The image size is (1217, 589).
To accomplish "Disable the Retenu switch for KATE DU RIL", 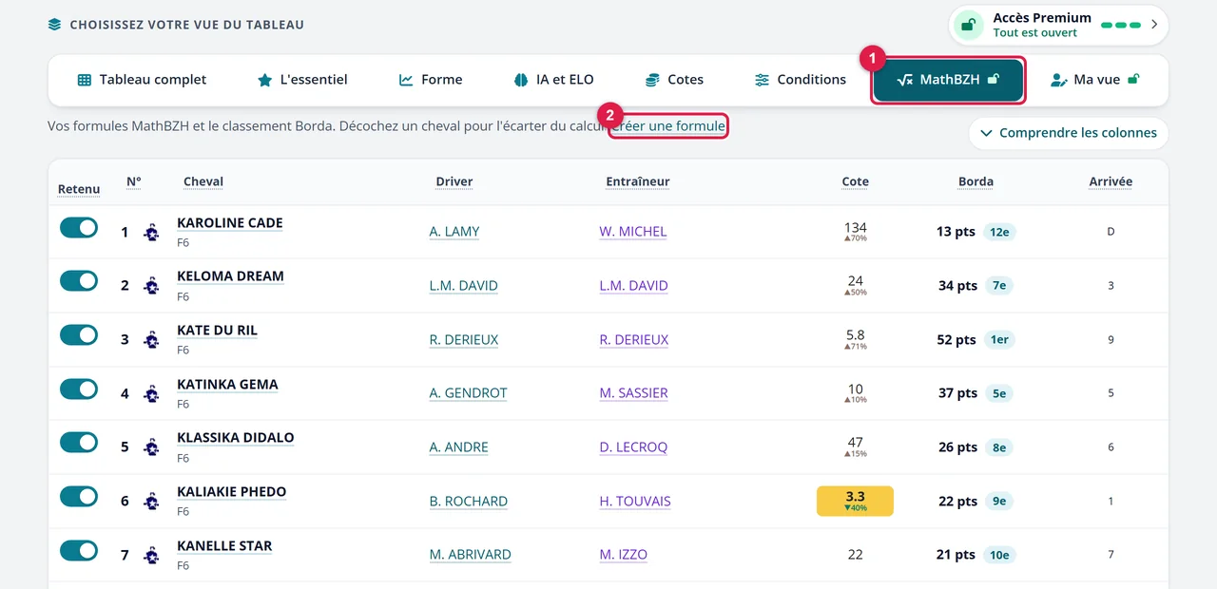I will click(x=79, y=335).
